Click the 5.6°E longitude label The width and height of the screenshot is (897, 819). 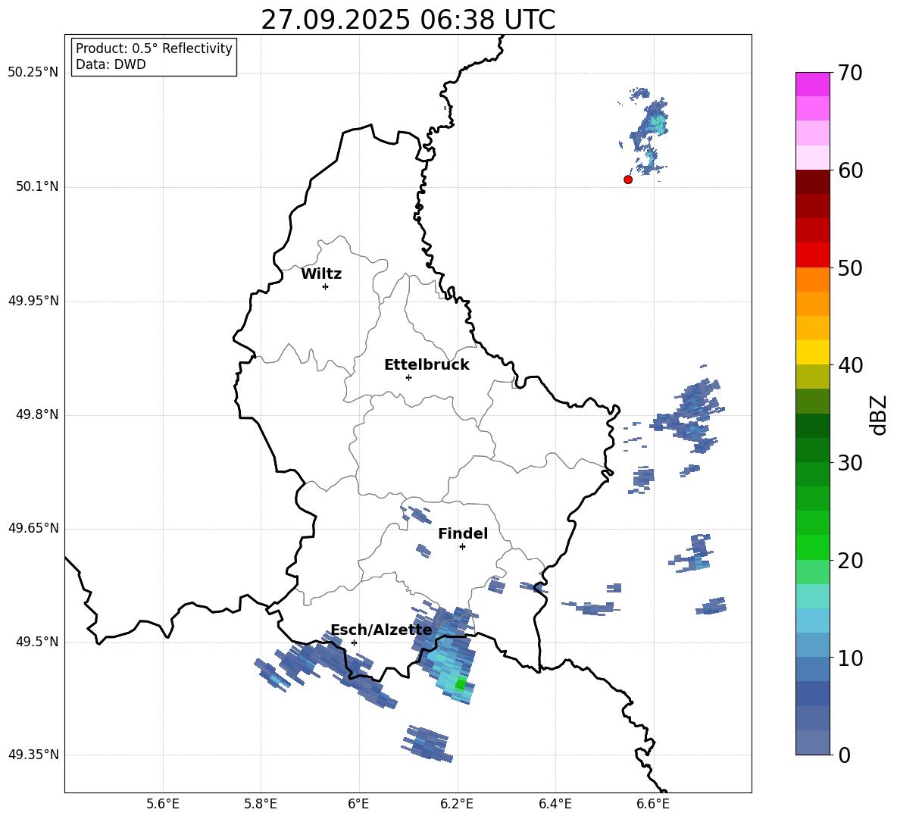(163, 804)
